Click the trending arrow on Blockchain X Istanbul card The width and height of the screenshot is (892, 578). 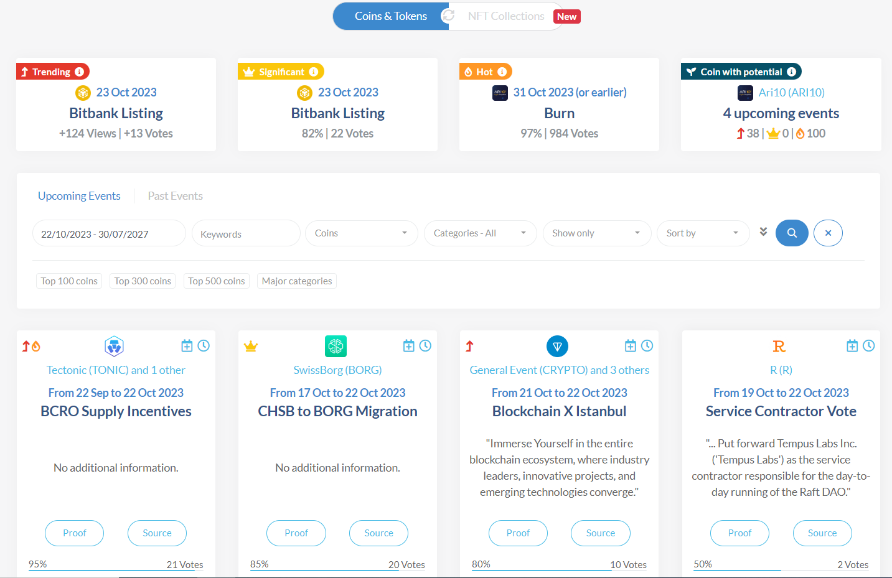[x=469, y=346]
